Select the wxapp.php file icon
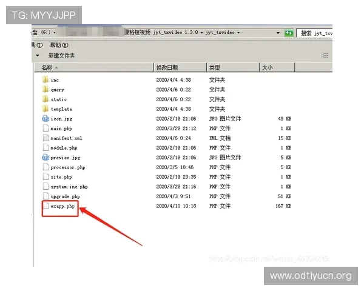Screen dimensions: 364x291 (x=46, y=206)
